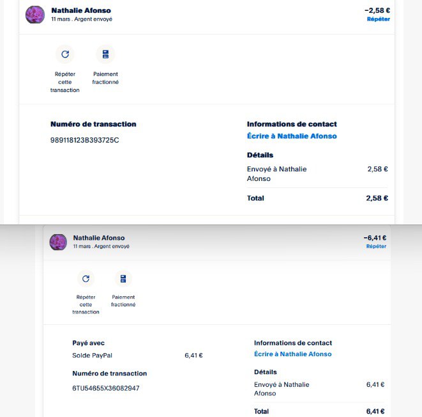The image size is (422, 417).
Task: Click the Répéter link under −6,41 €
Action: [376, 246]
